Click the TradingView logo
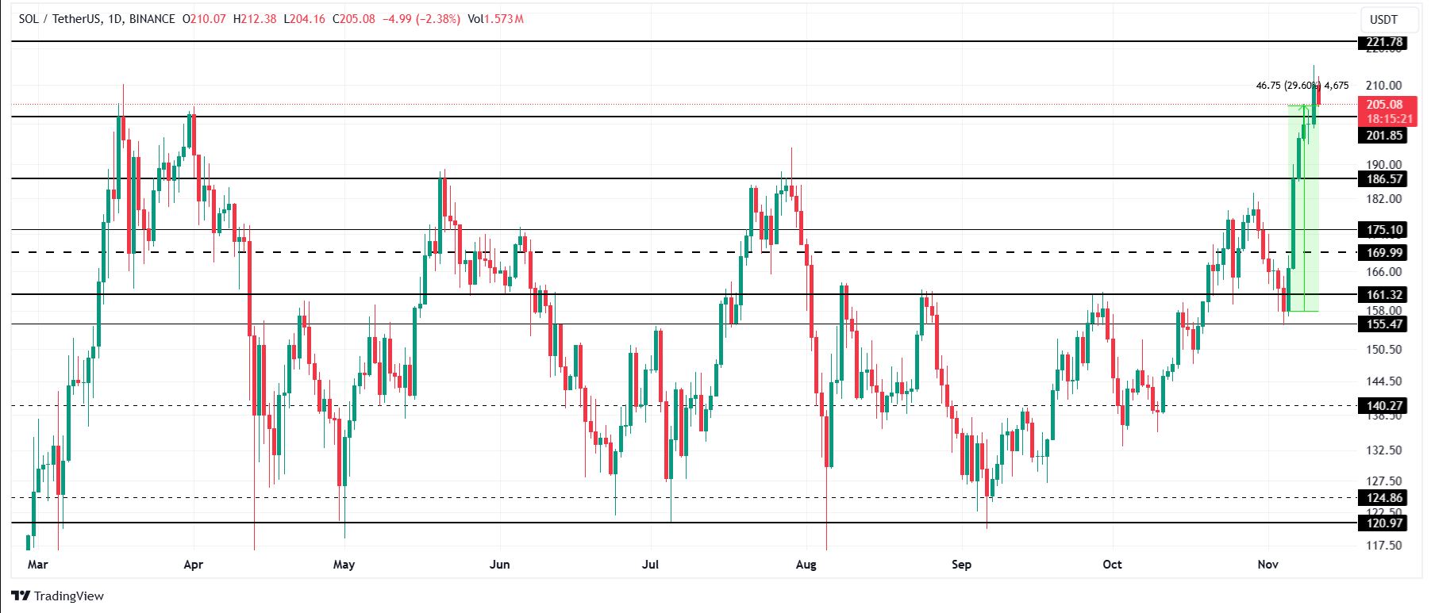The width and height of the screenshot is (1431, 613). [x=58, y=596]
